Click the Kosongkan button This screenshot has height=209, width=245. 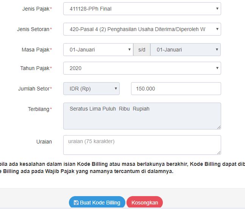click(x=145, y=203)
